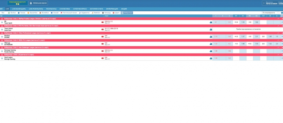Star the WePlay! Pushka League header

pyautogui.click(x=2, y=18)
